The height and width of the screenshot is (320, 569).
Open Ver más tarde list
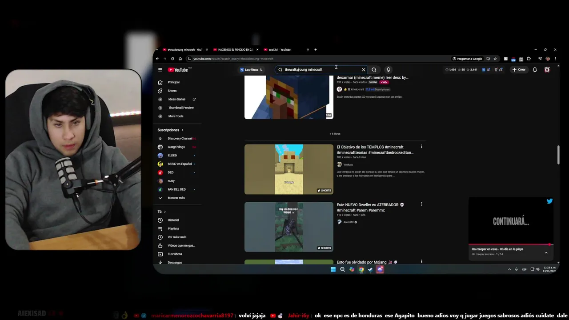point(177,237)
